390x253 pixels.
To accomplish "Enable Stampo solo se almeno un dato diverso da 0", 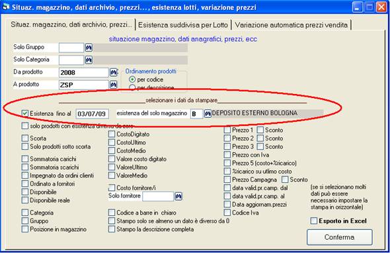I will (112, 221).
